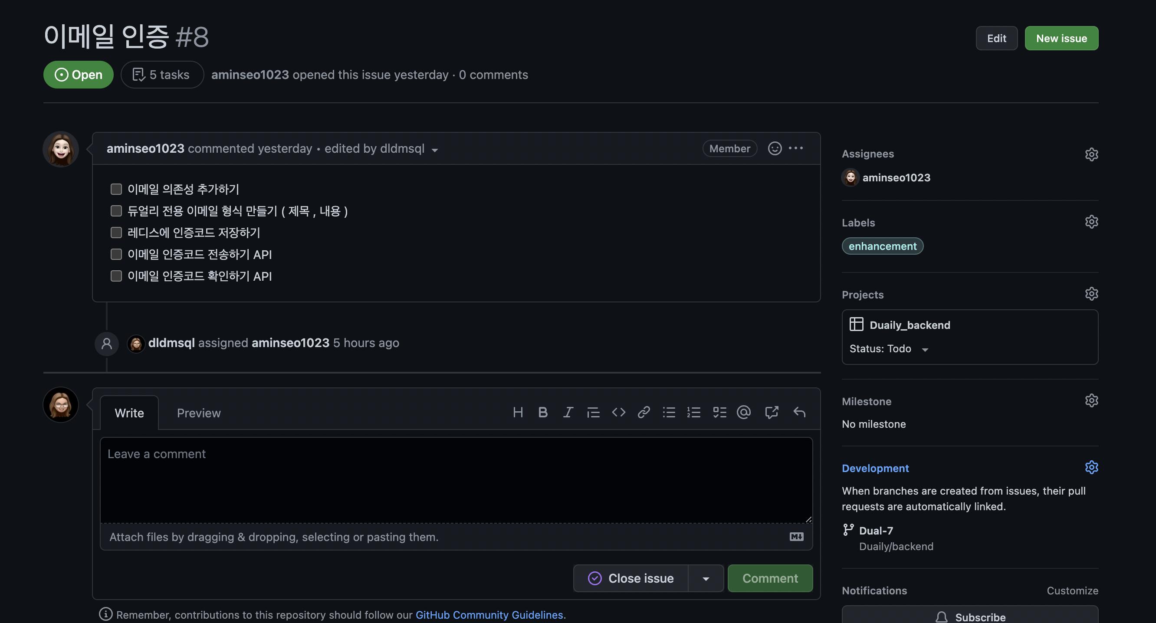Check the '레디스에 인증코드 저장하기' task
This screenshot has width=1156, height=623.
[116, 233]
